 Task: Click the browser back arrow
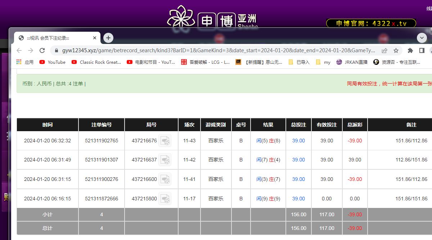click(19, 50)
